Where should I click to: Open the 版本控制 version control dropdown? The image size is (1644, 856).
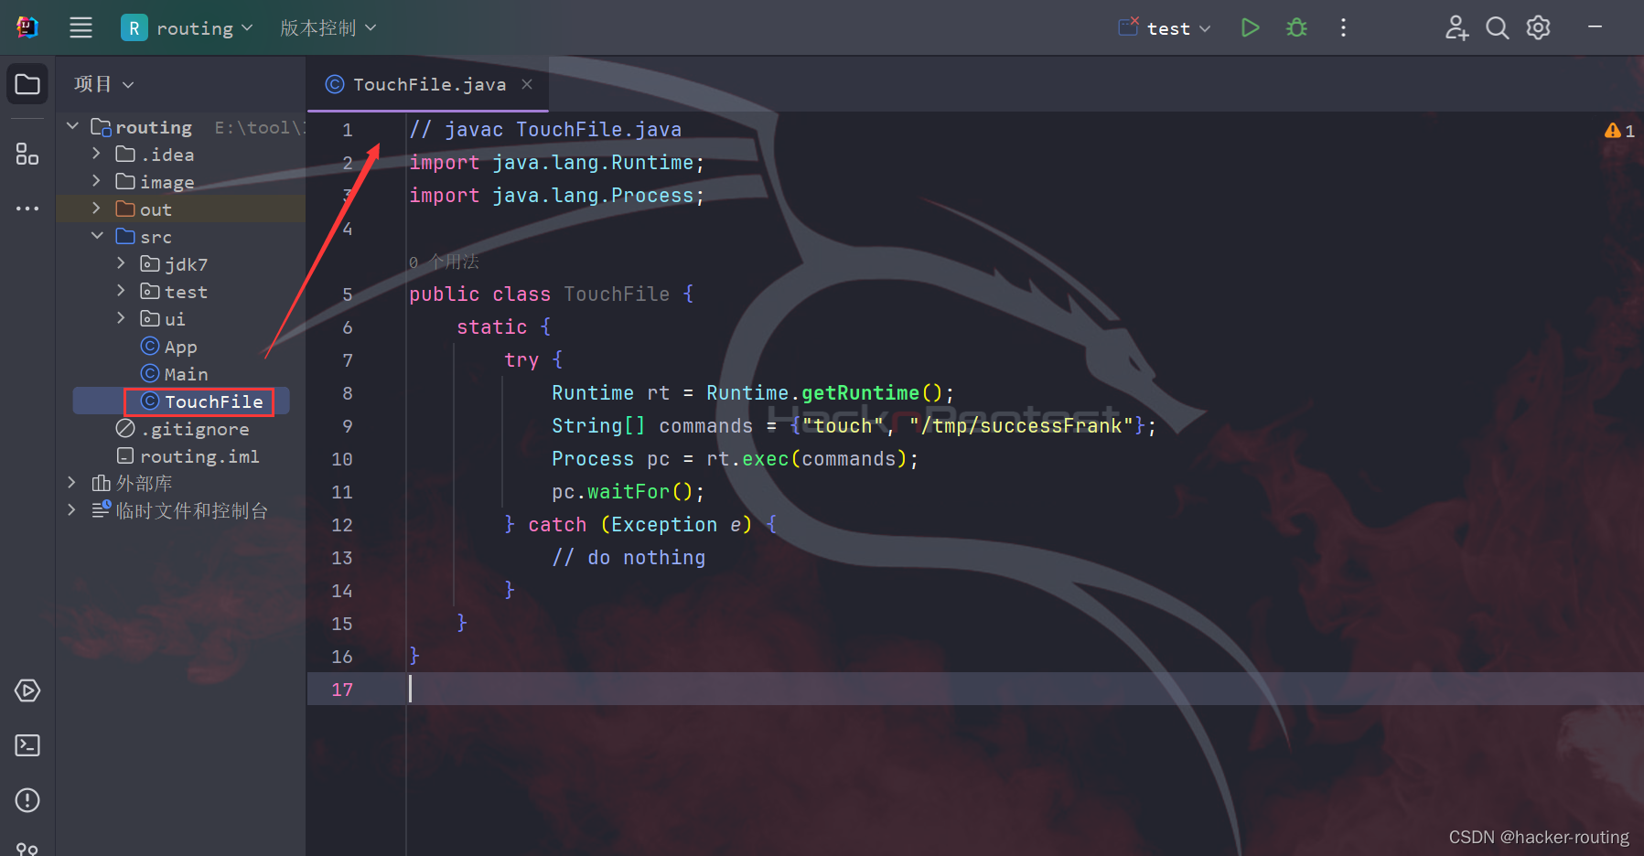328,28
